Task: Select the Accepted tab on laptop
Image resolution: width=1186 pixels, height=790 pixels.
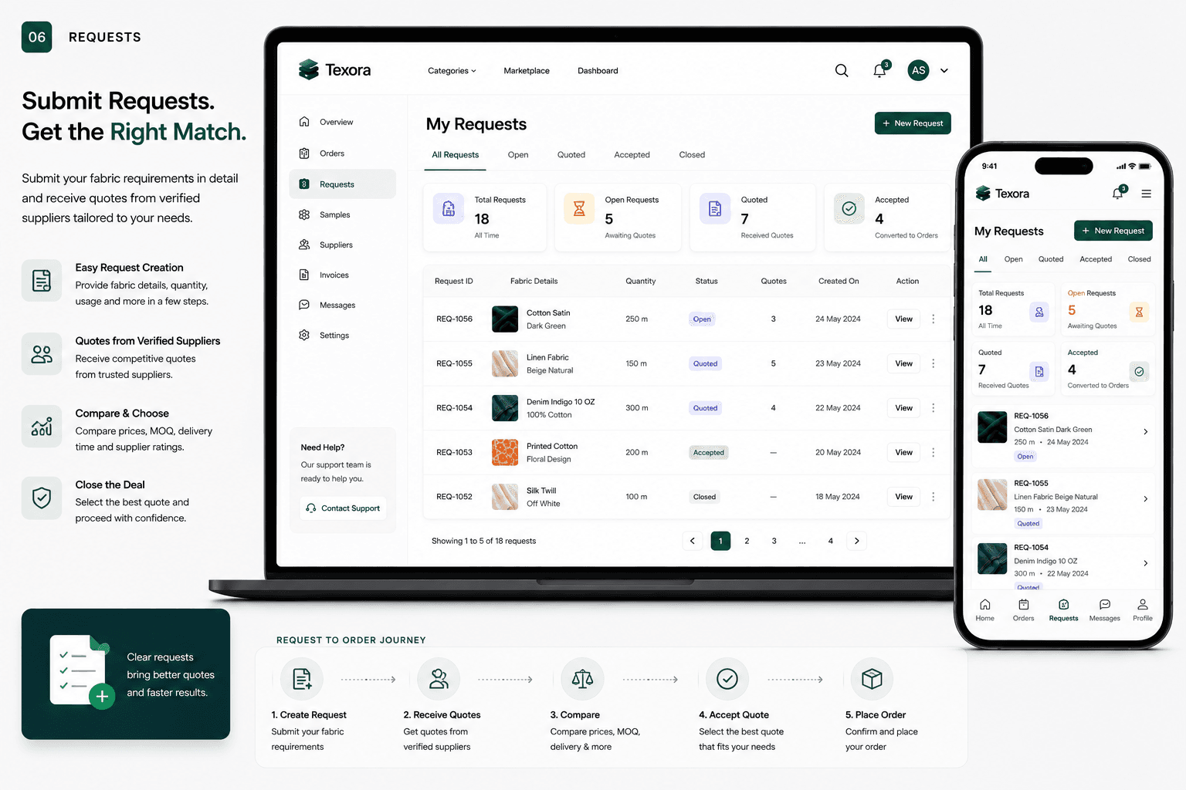Action: [x=632, y=155]
